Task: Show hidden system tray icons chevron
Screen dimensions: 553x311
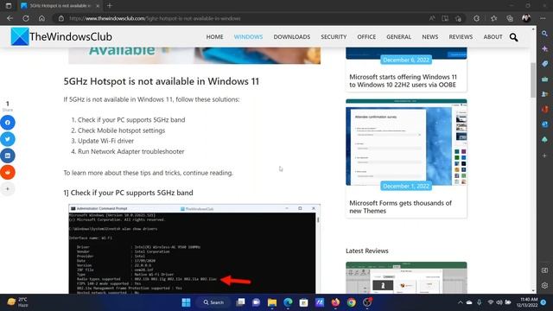Action: [461, 302]
